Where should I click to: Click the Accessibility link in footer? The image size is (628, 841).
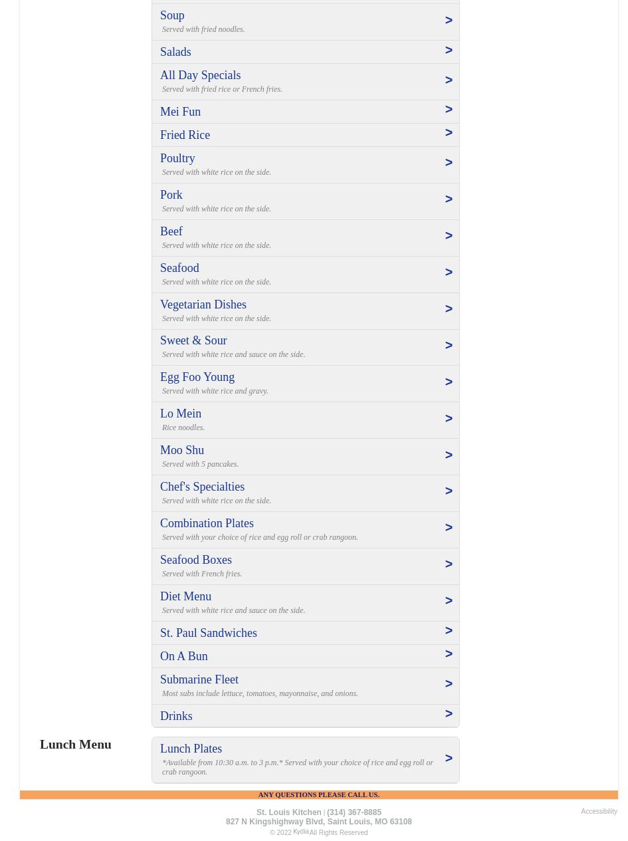599,811
